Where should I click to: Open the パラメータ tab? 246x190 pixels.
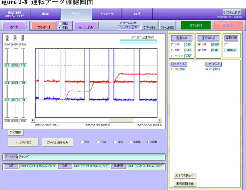point(107,14)
